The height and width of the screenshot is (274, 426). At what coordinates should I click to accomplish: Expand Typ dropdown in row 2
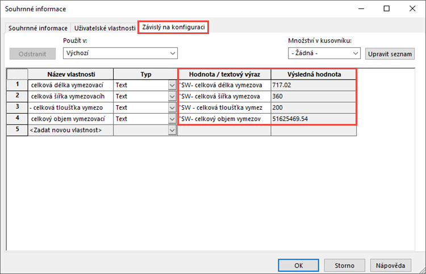pos(173,97)
